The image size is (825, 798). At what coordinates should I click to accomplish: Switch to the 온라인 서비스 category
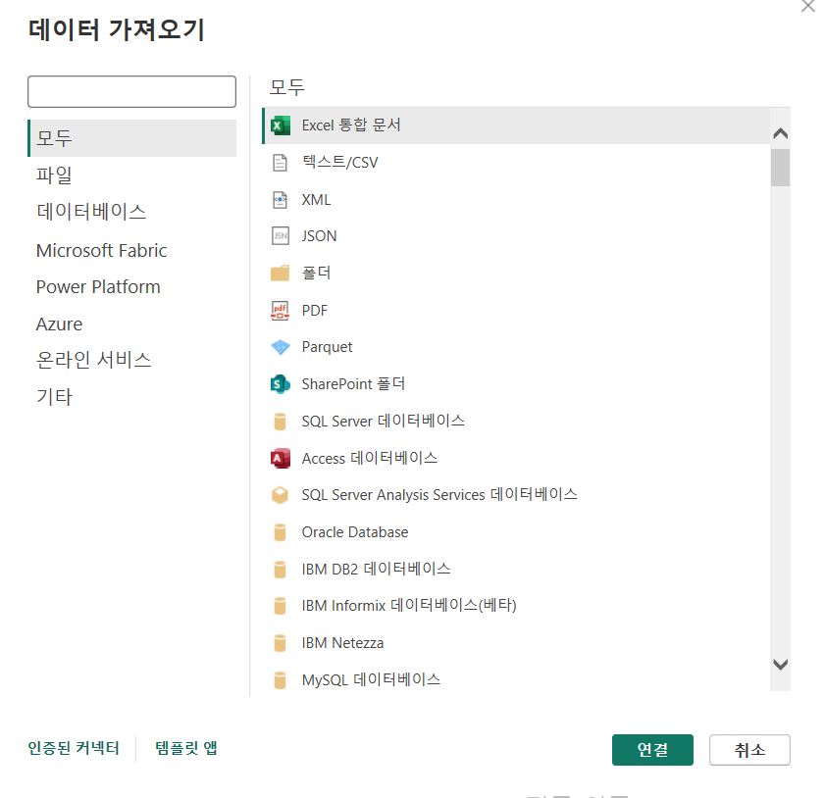[93, 360]
